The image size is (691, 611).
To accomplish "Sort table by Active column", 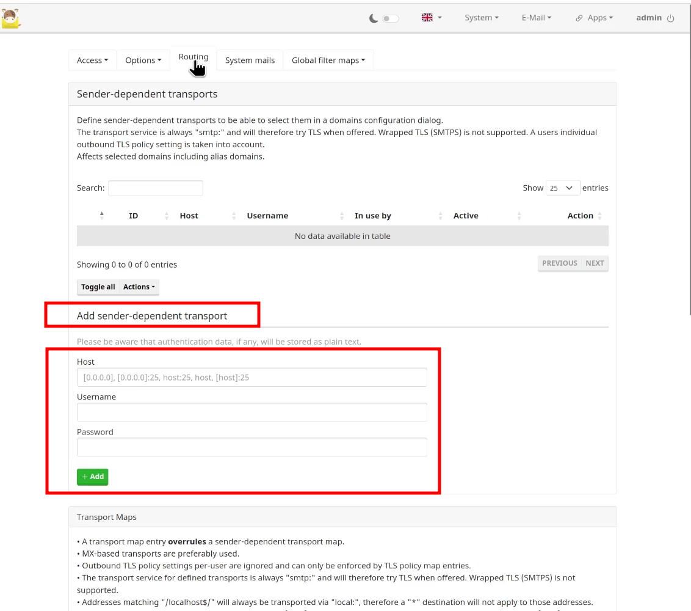I will click(466, 216).
